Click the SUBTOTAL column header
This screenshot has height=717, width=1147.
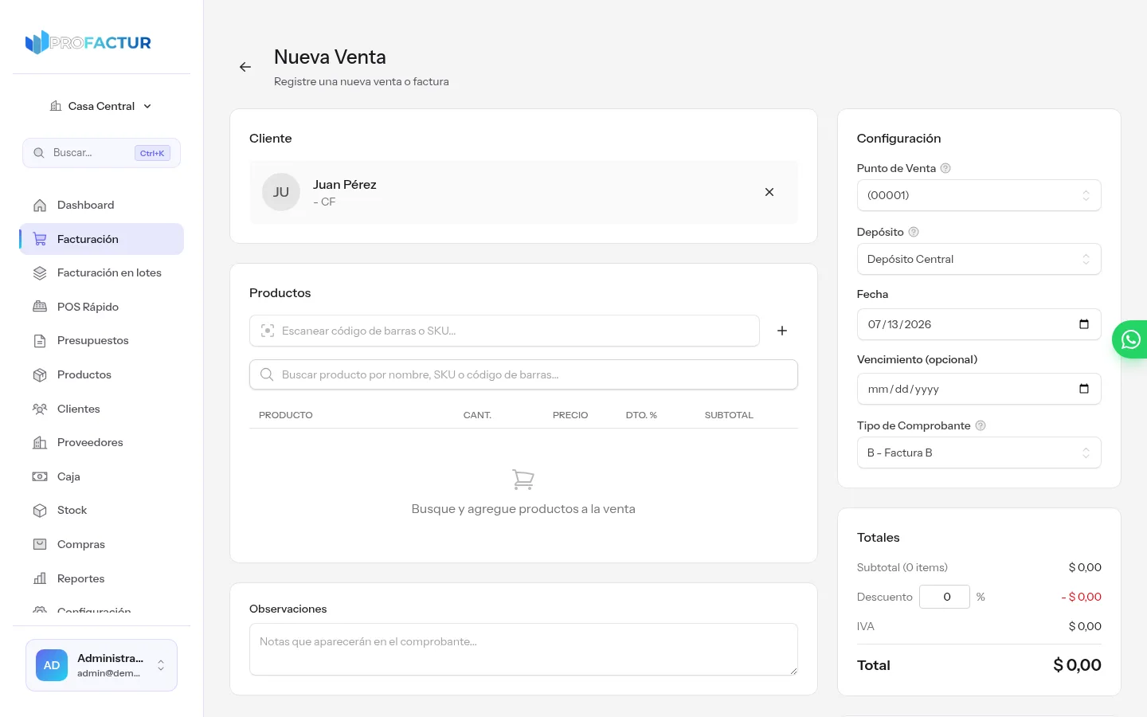pos(729,415)
